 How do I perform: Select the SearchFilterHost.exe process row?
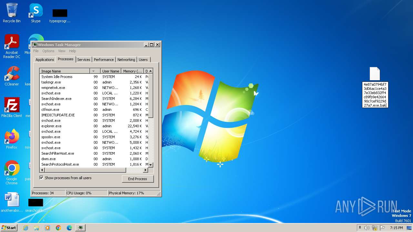94,153
